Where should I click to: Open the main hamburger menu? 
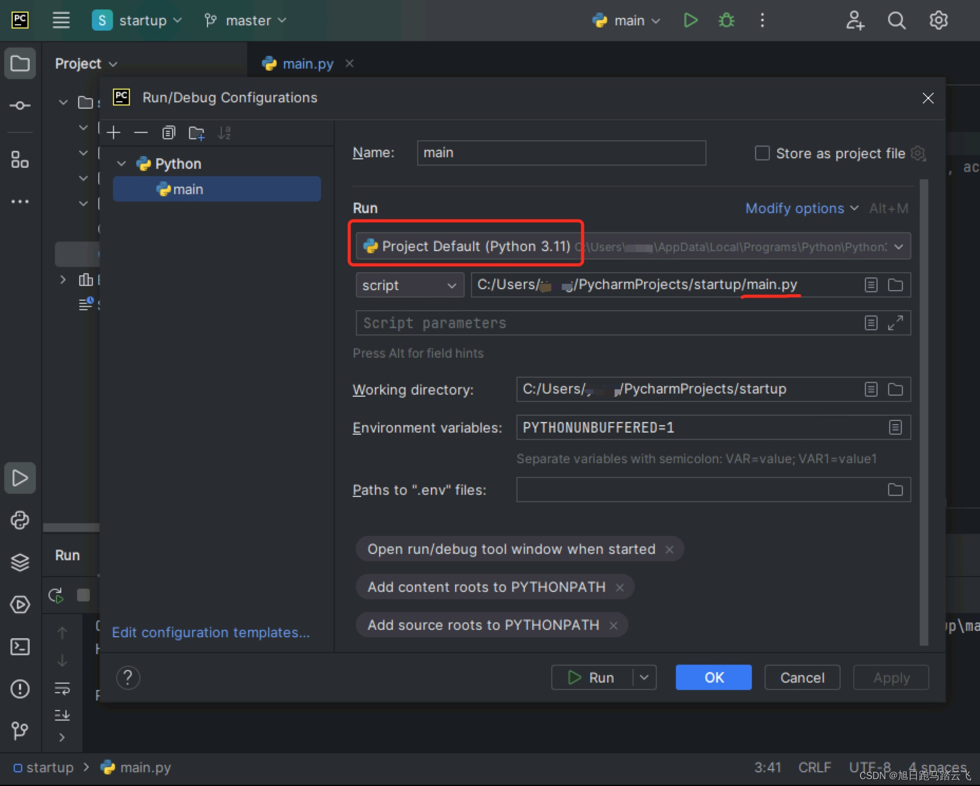coord(61,21)
